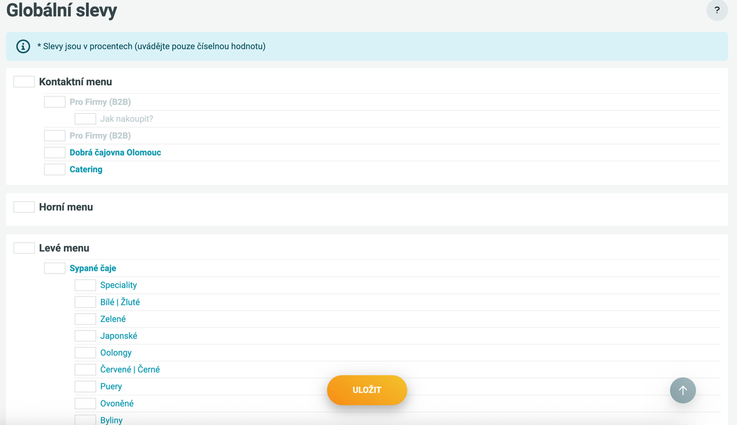The image size is (737, 425).
Task: Click the scroll-to-top arrow button
Action: click(683, 390)
